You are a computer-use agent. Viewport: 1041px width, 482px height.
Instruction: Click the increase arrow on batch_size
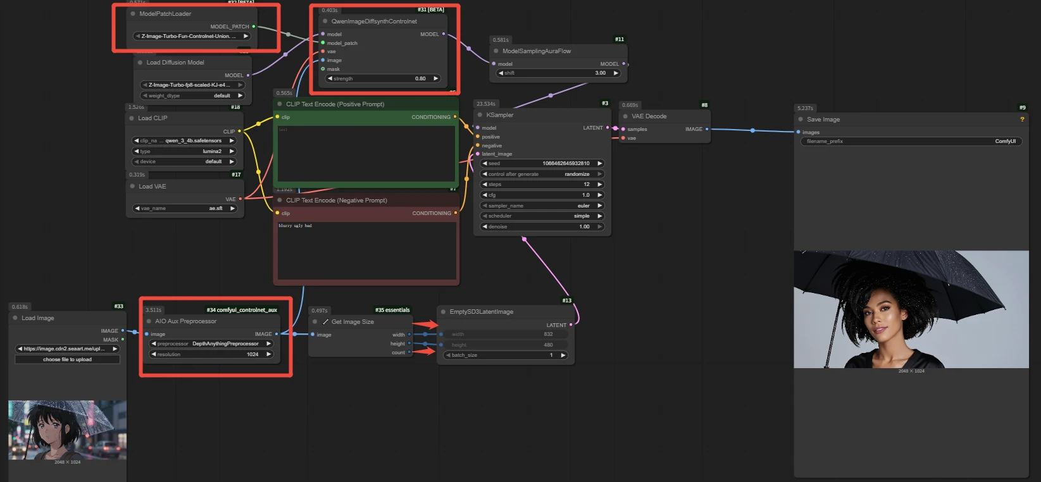(563, 355)
